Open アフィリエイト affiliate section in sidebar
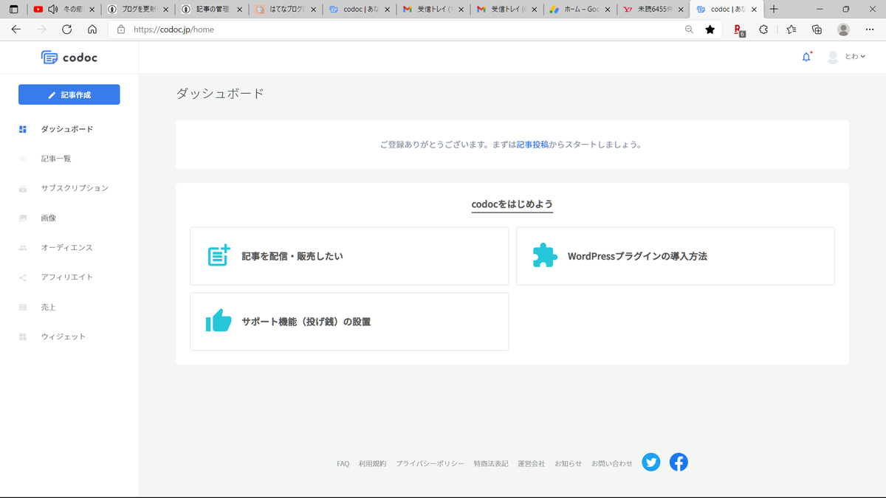886x498 pixels. (x=66, y=277)
